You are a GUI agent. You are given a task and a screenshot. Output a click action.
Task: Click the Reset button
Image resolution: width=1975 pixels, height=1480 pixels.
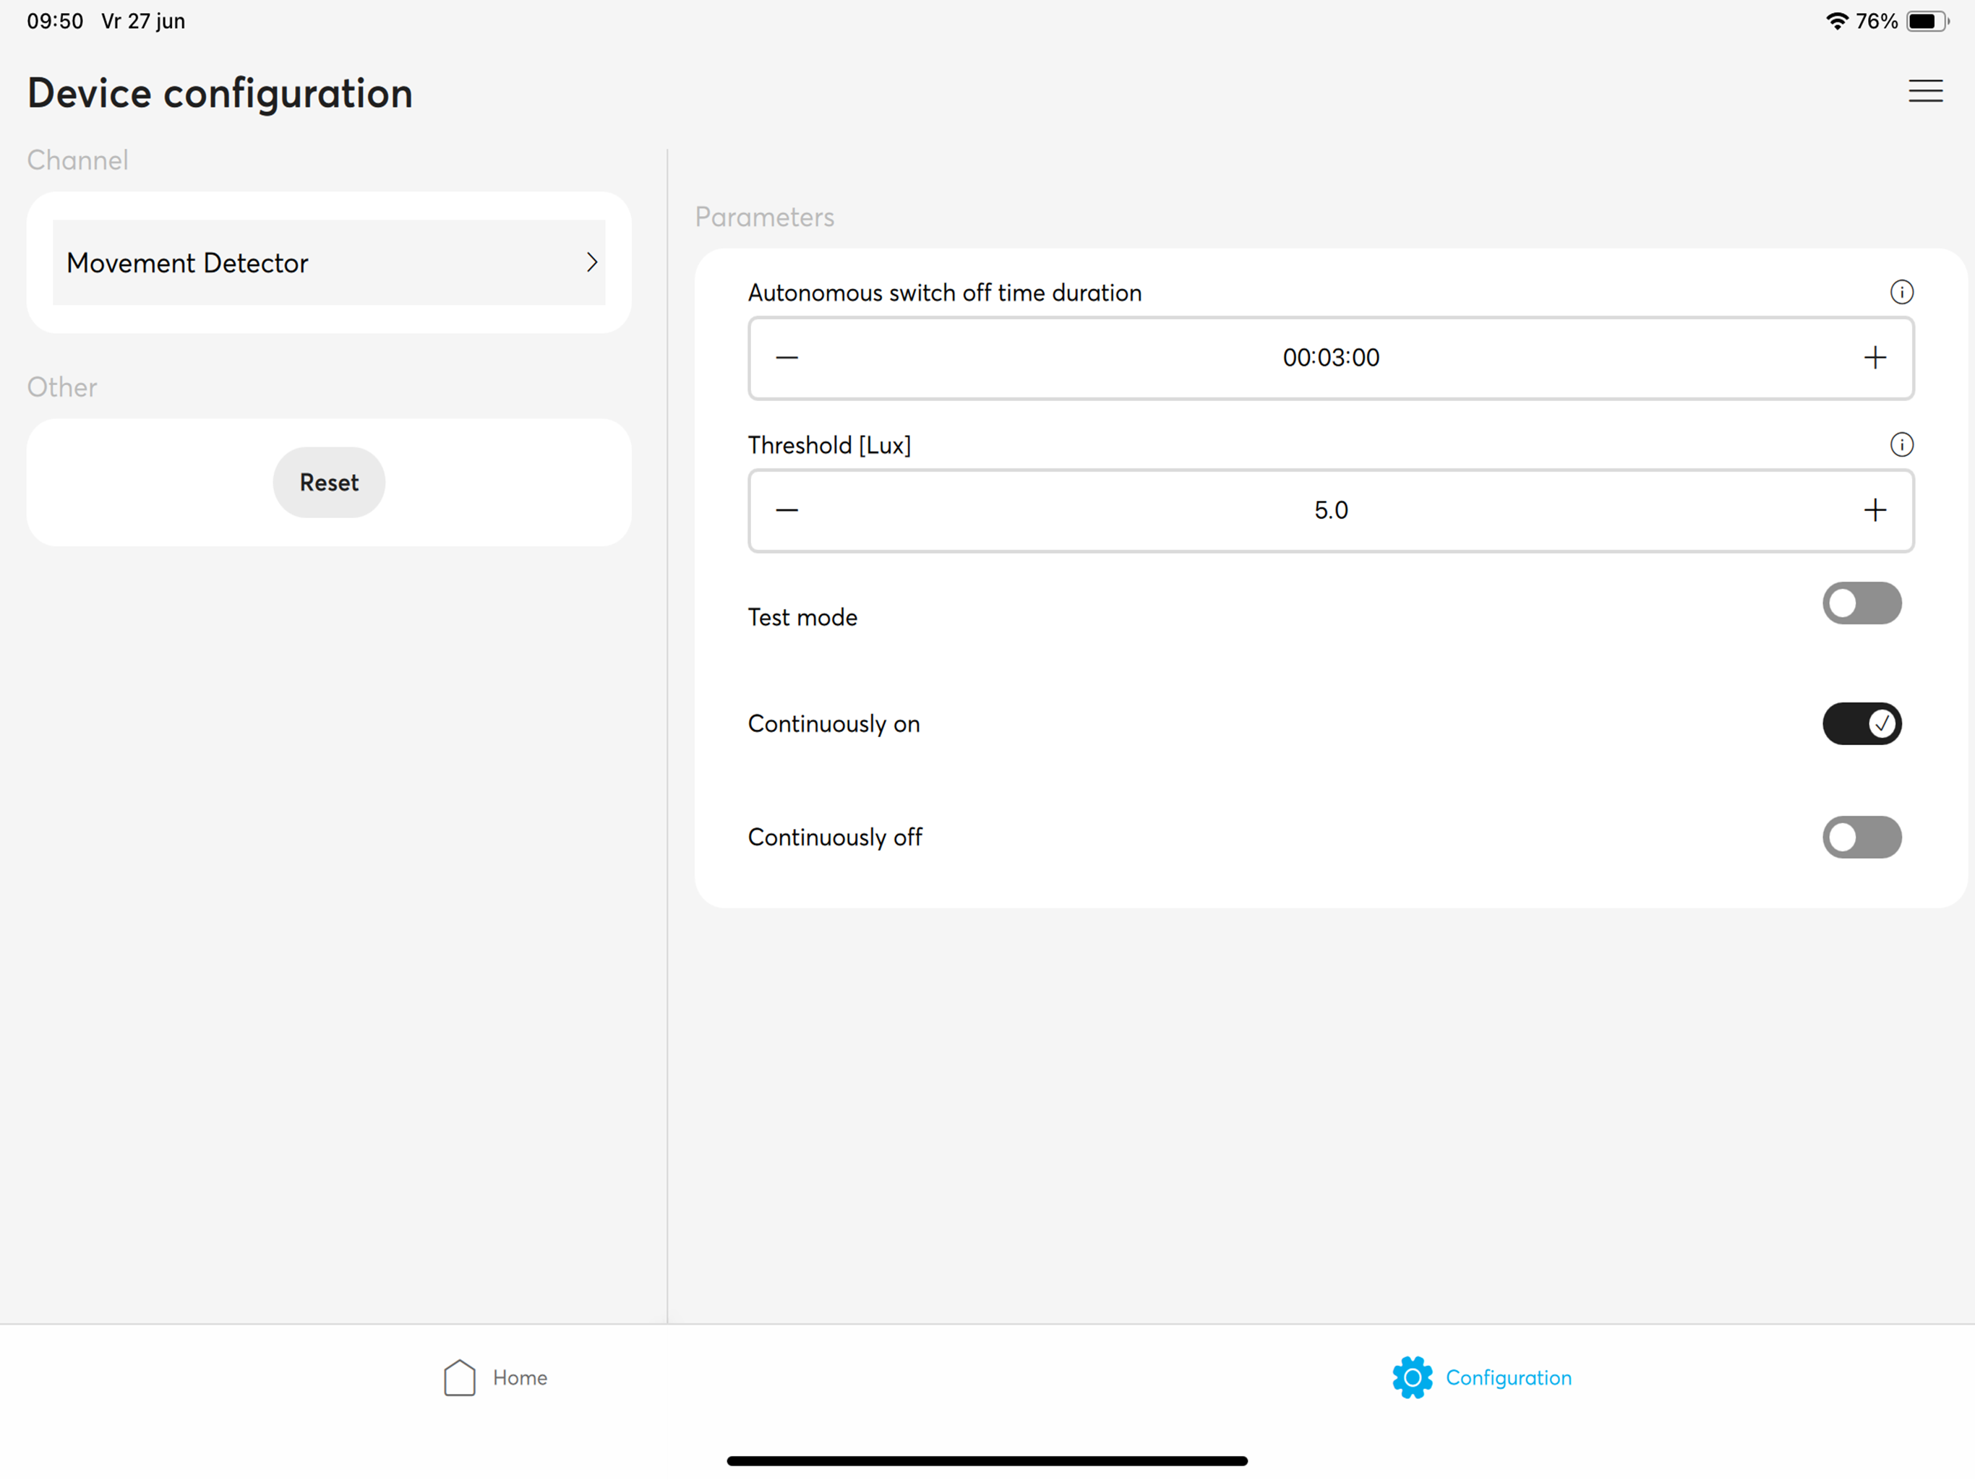coord(329,482)
